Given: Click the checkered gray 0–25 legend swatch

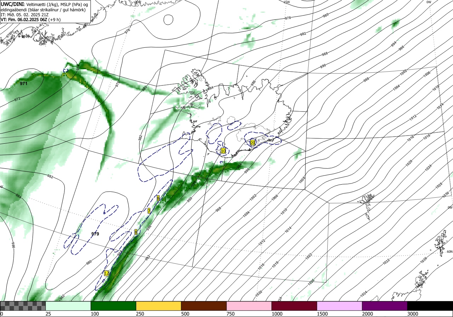Looking at the screenshot, I should pos(23,306).
